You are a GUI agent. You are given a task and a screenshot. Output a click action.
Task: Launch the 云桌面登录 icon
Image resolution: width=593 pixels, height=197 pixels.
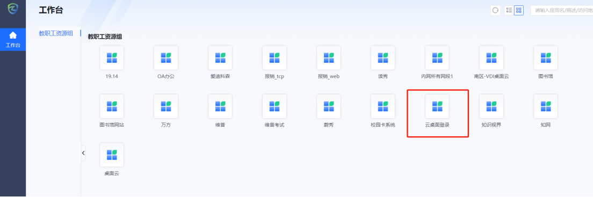pos(437,106)
